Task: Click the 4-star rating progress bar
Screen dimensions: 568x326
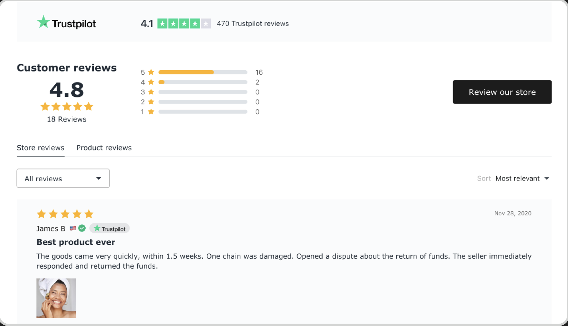Action: pos(203,82)
